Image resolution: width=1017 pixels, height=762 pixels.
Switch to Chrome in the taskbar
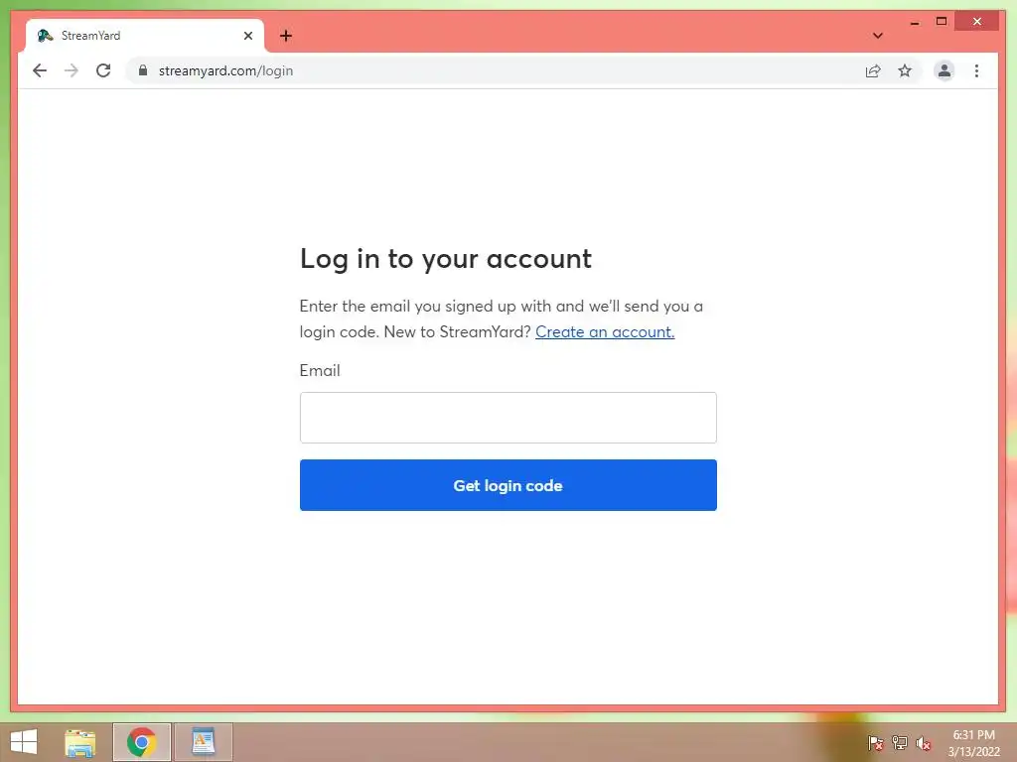point(141,742)
